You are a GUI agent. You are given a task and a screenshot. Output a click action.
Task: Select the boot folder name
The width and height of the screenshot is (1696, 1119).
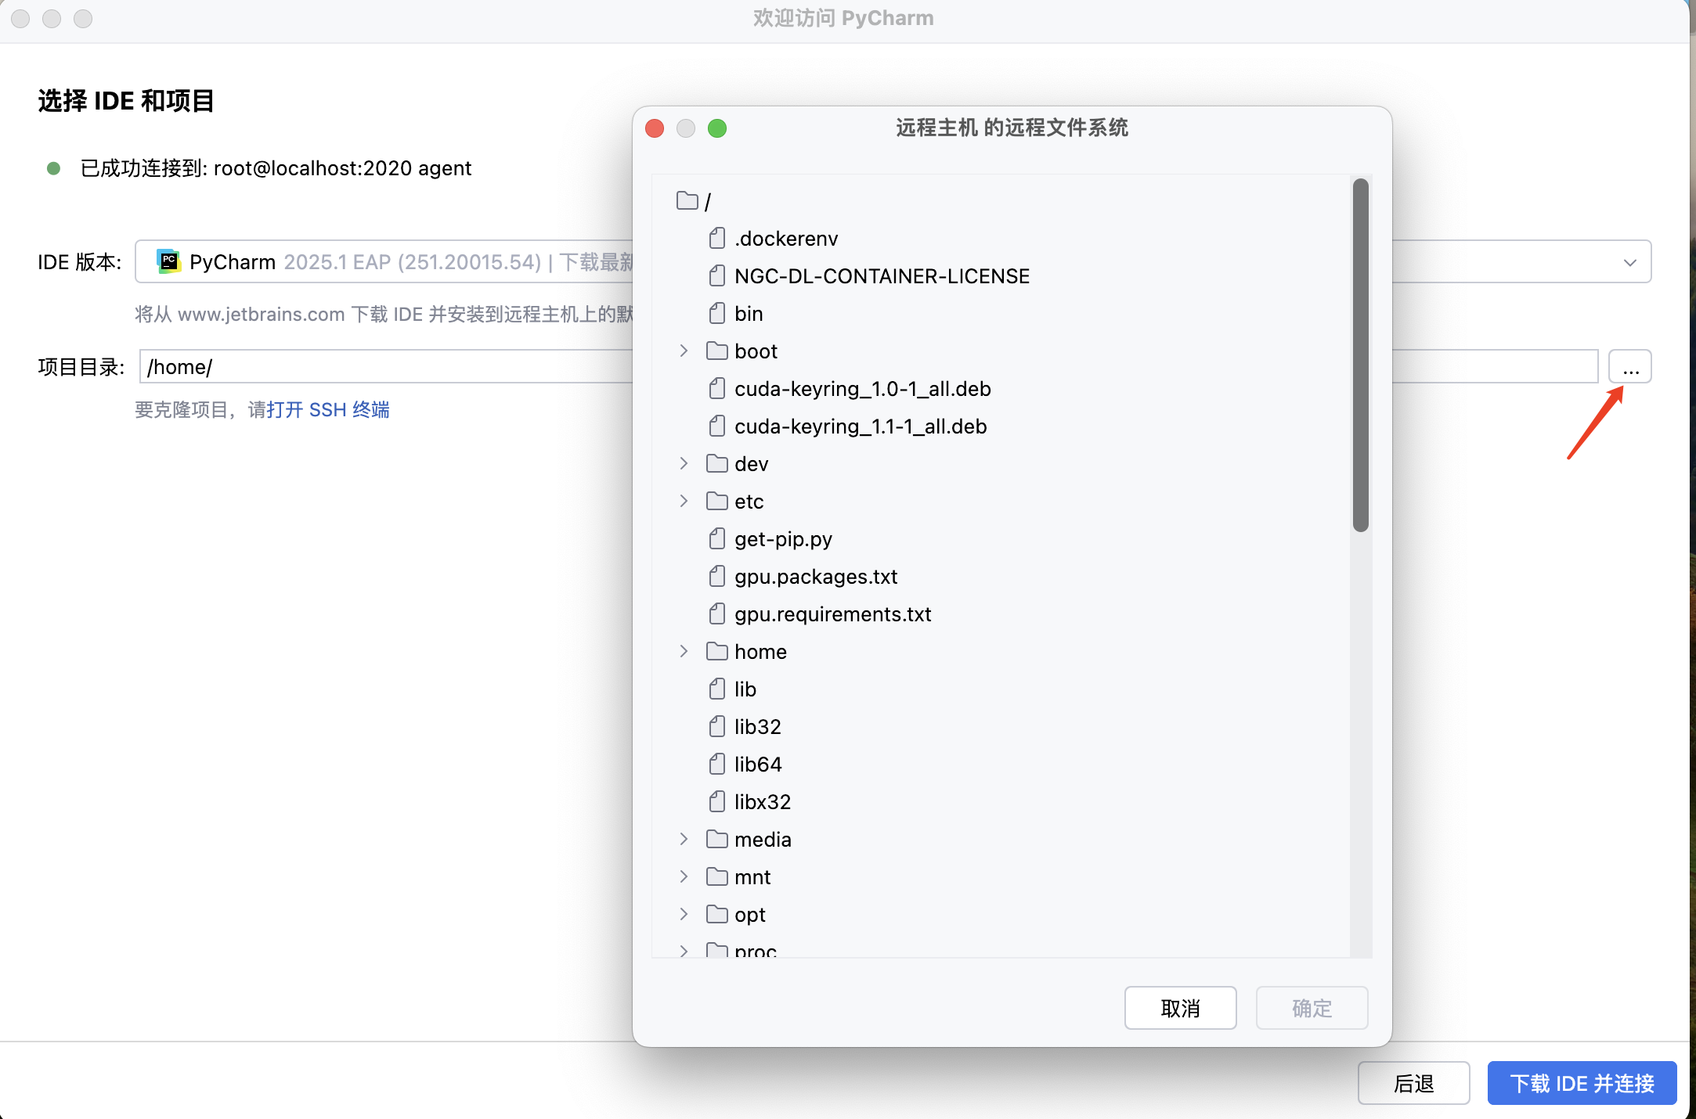(756, 351)
